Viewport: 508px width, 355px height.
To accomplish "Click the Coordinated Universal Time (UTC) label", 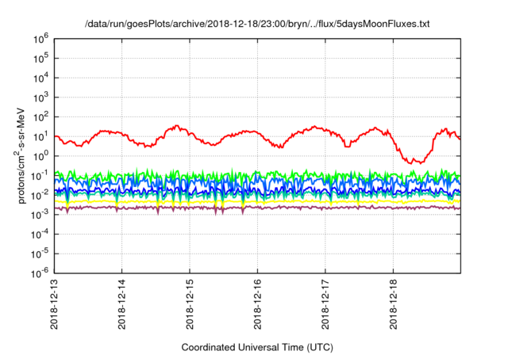I will pos(257,347).
